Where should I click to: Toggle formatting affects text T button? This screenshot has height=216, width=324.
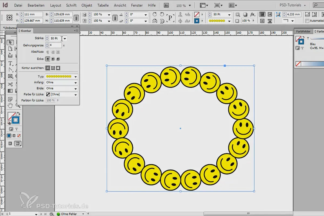[x=16, y=129]
